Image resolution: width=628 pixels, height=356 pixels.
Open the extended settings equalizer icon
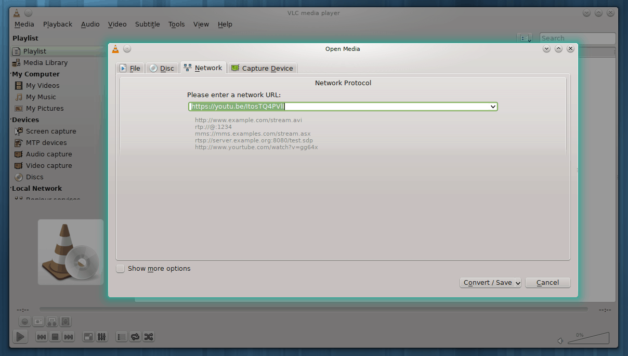pyautogui.click(x=102, y=337)
